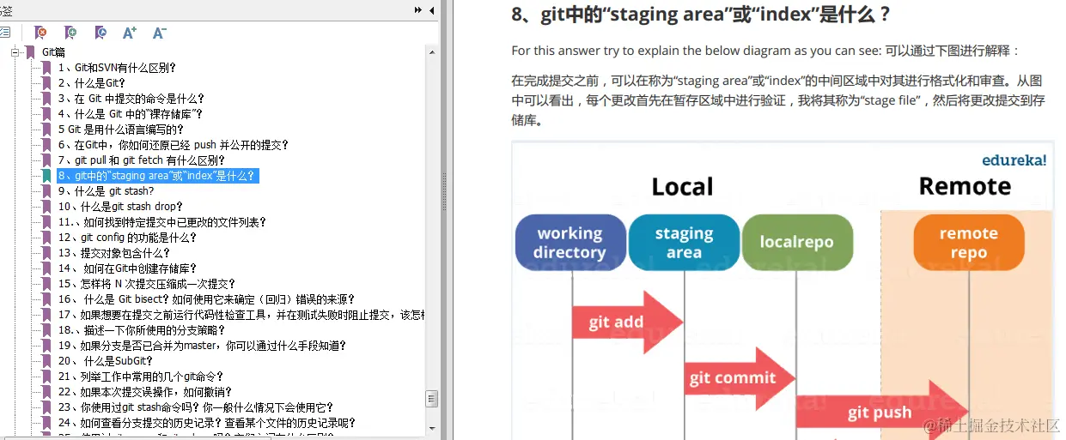Click the bookmarks list scrollbar up arrow
Image resolution: width=1066 pixels, height=440 pixels.
pos(432,51)
